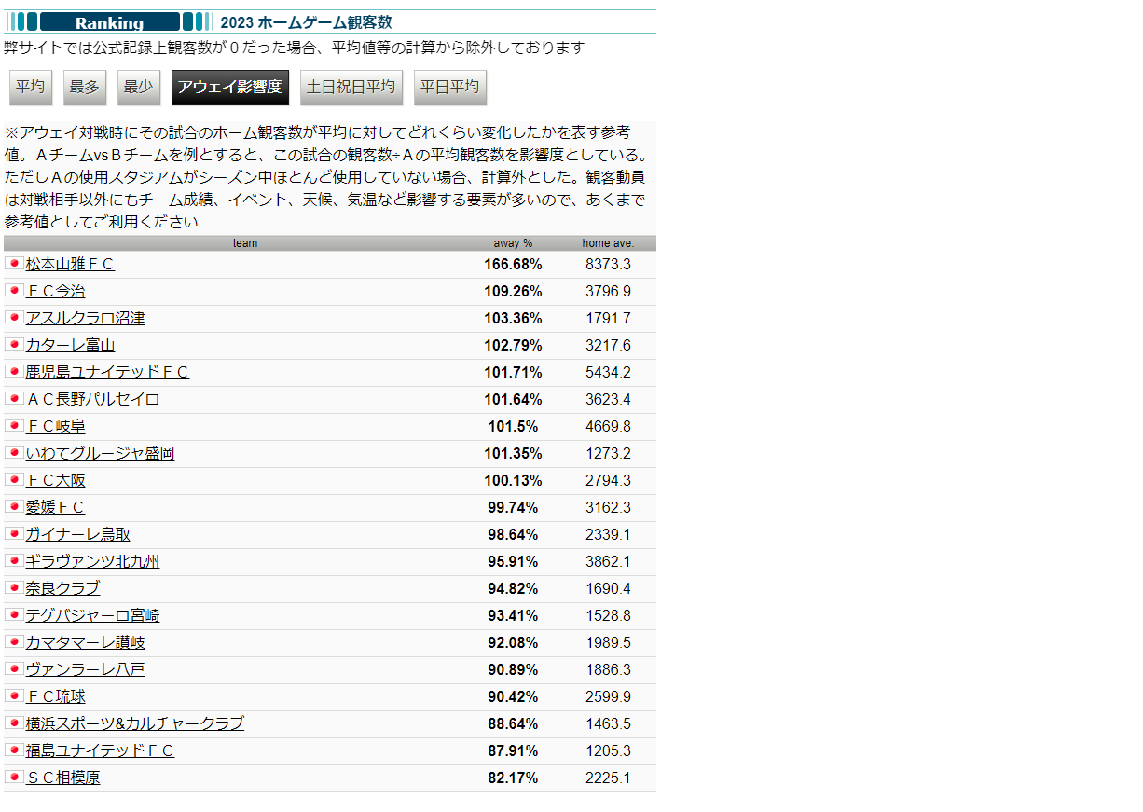The image size is (1143, 812).
Task: Switch to the 平均 ranking tab
Action: 31,88
